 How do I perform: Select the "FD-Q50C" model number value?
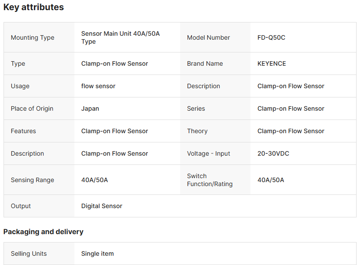coord(271,37)
